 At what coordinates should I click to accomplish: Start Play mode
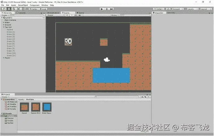click(102, 9)
